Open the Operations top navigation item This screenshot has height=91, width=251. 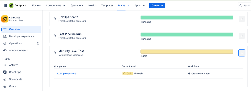[77, 6]
